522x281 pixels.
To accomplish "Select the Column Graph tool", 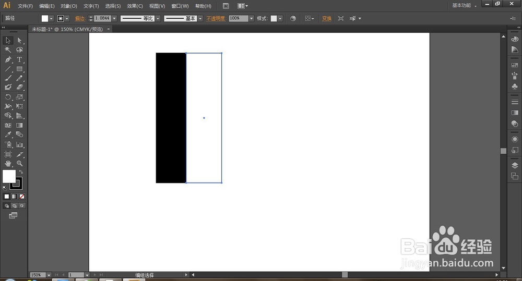I will tap(19, 144).
